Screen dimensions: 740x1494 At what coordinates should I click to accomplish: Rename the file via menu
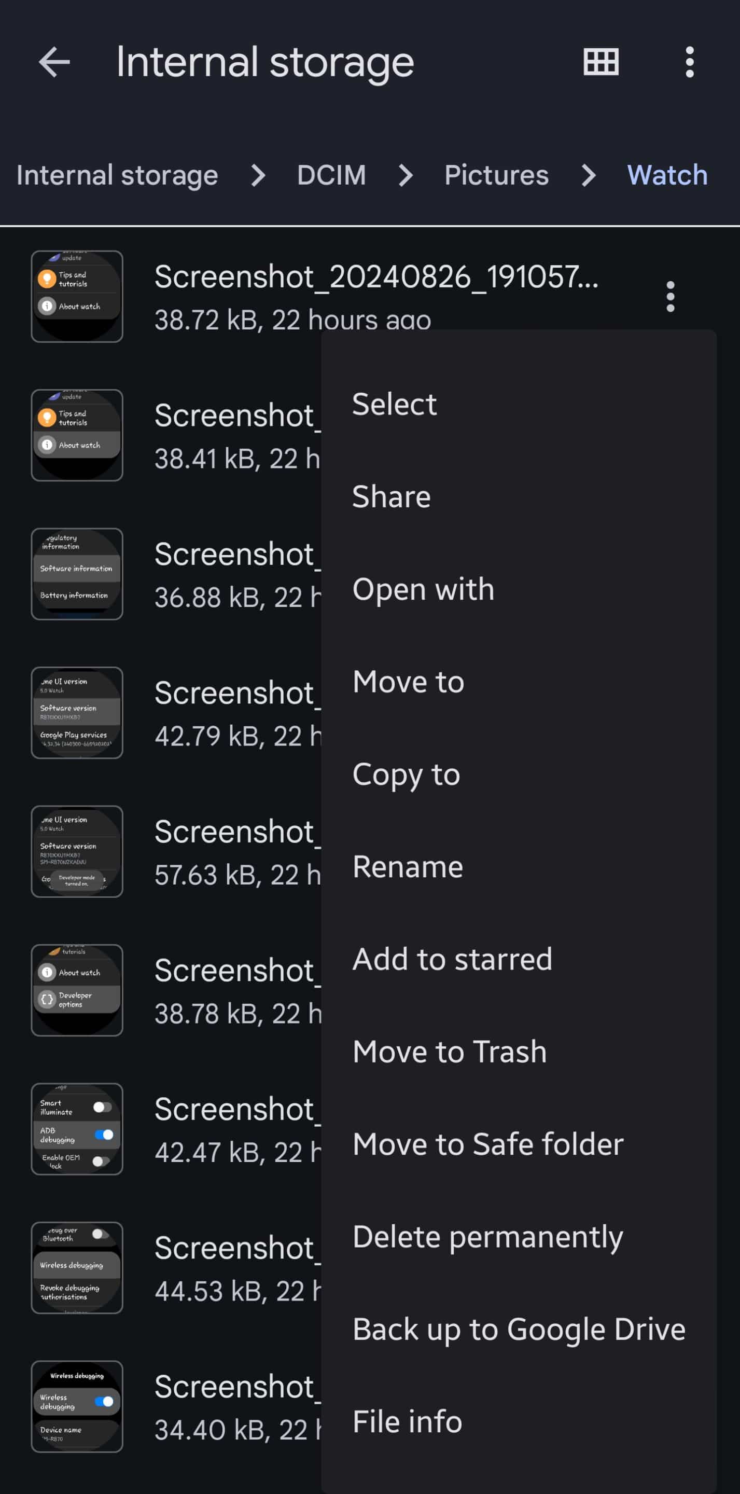[408, 867]
